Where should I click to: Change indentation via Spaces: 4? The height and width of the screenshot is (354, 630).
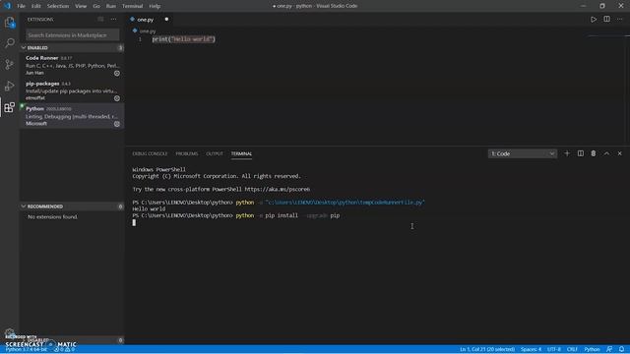point(532,350)
